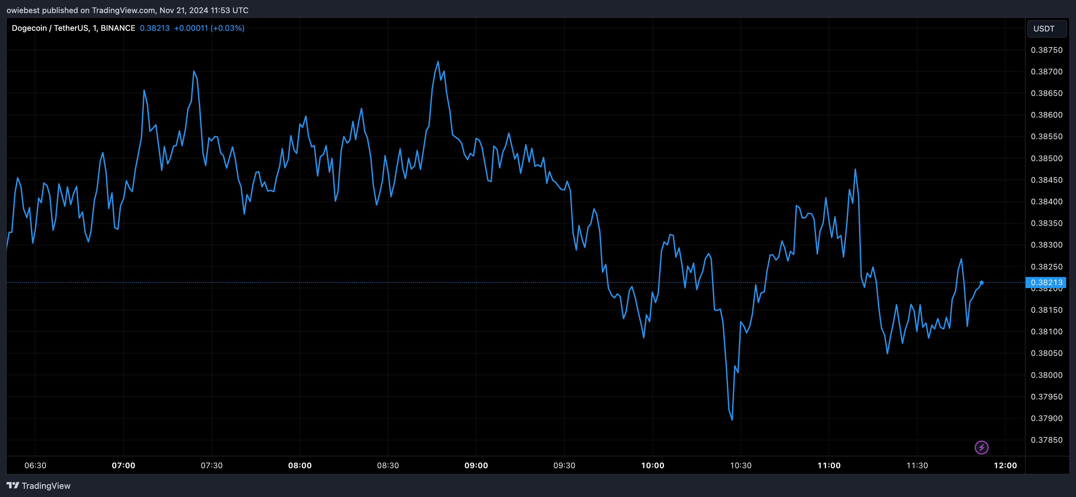The width and height of the screenshot is (1076, 497).
Task: Click the 0.38350 price axis label
Action: pyautogui.click(x=1046, y=223)
